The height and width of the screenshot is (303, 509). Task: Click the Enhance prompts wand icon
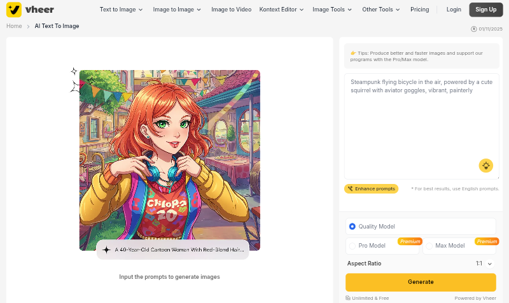click(x=351, y=189)
